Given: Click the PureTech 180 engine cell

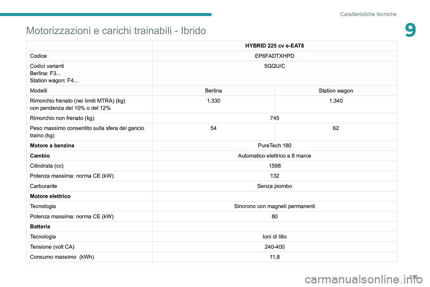Looking at the screenshot, I should [275, 146].
